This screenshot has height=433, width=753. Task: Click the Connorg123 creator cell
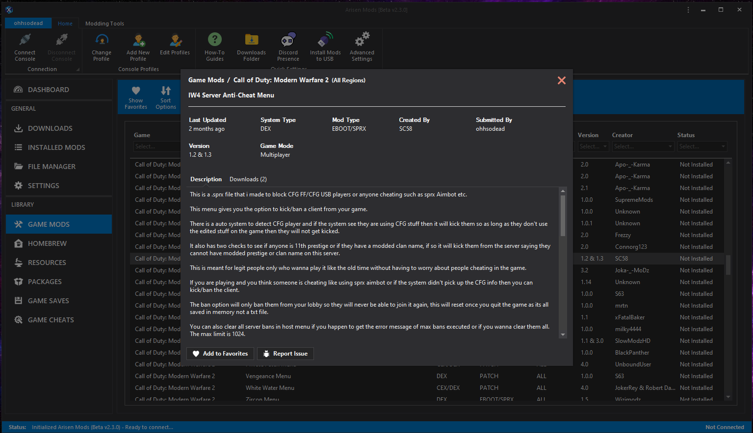coord(631,247)
